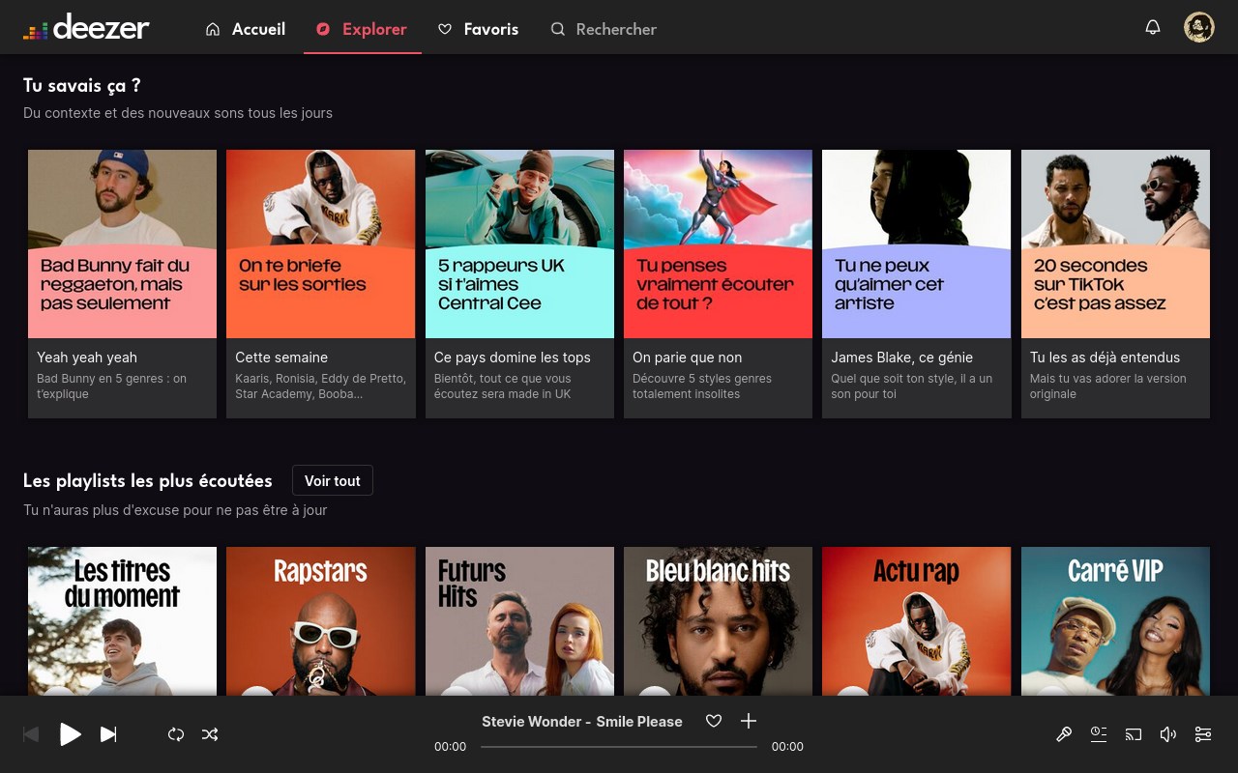The width and height of the screenshot is (1238, 773).
Task: Open the 5 rappeurs UK card image
Action: (x=519, y=243)
